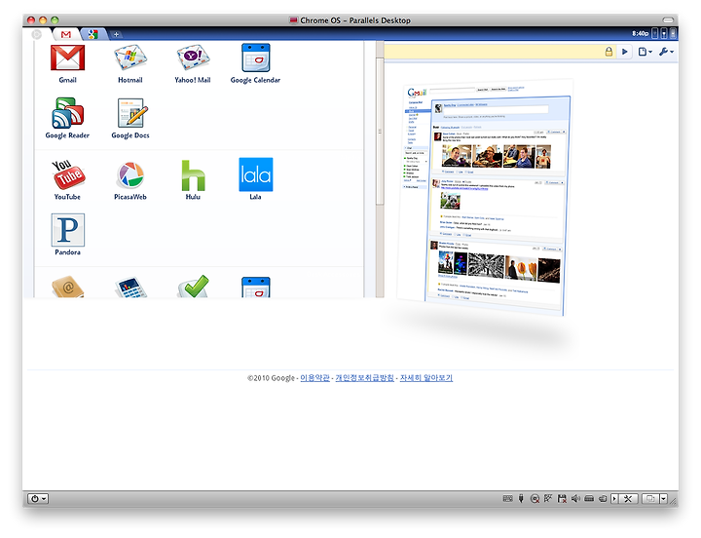Open the Google Docs app
This screenshot has height=538, width=701.
[130, 113]
